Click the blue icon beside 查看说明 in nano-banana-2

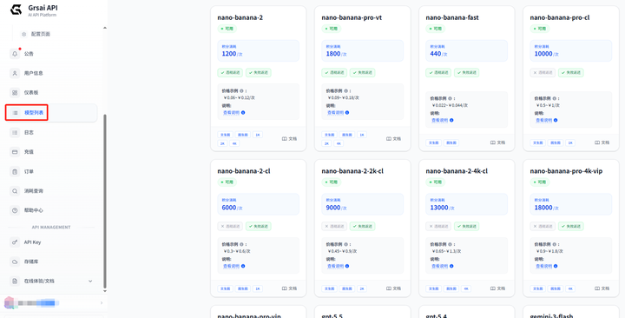pyautogui.click(x=243, y=113)
